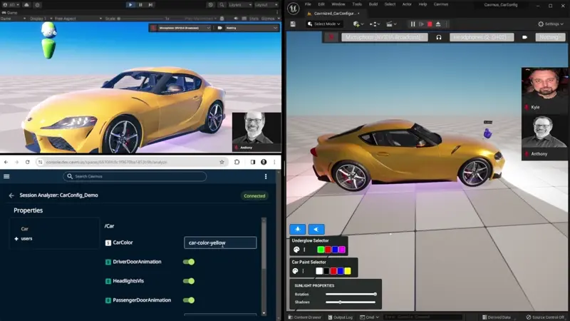Viewport: 570px width, 321px height.
Task: Open the Display 1 dropdown
Action: click(x=41, y=19)
